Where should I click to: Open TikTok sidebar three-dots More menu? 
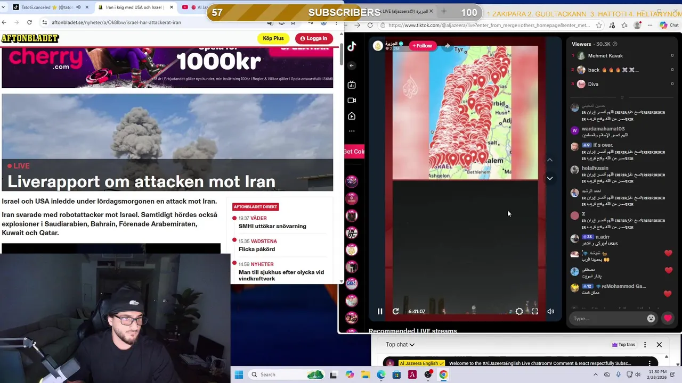pyautogui.click(x=352, y=131)
